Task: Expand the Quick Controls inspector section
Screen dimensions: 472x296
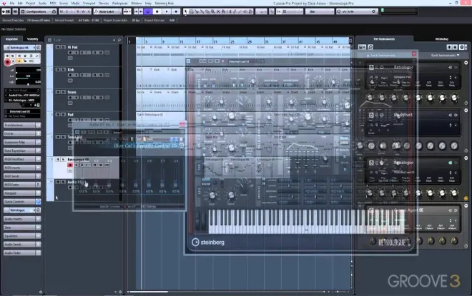Action: pyautogui.click(x=21, y=201)
